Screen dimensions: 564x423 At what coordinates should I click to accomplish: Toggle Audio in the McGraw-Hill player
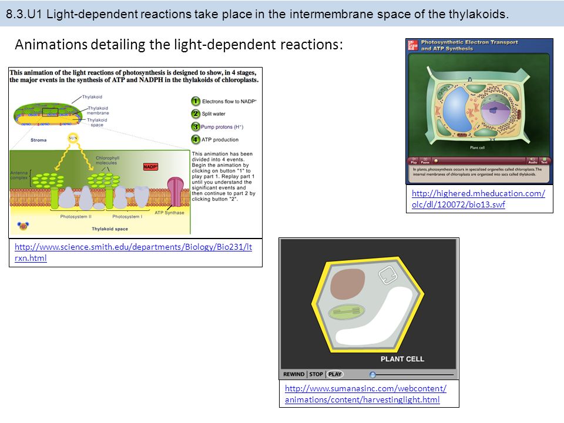(x=532, y=160)
